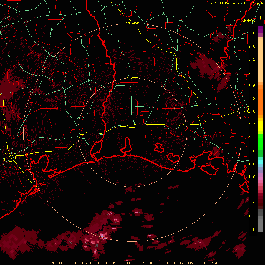
Task: Click the 9.8 value on the color scale
Action: coord(252,33)
